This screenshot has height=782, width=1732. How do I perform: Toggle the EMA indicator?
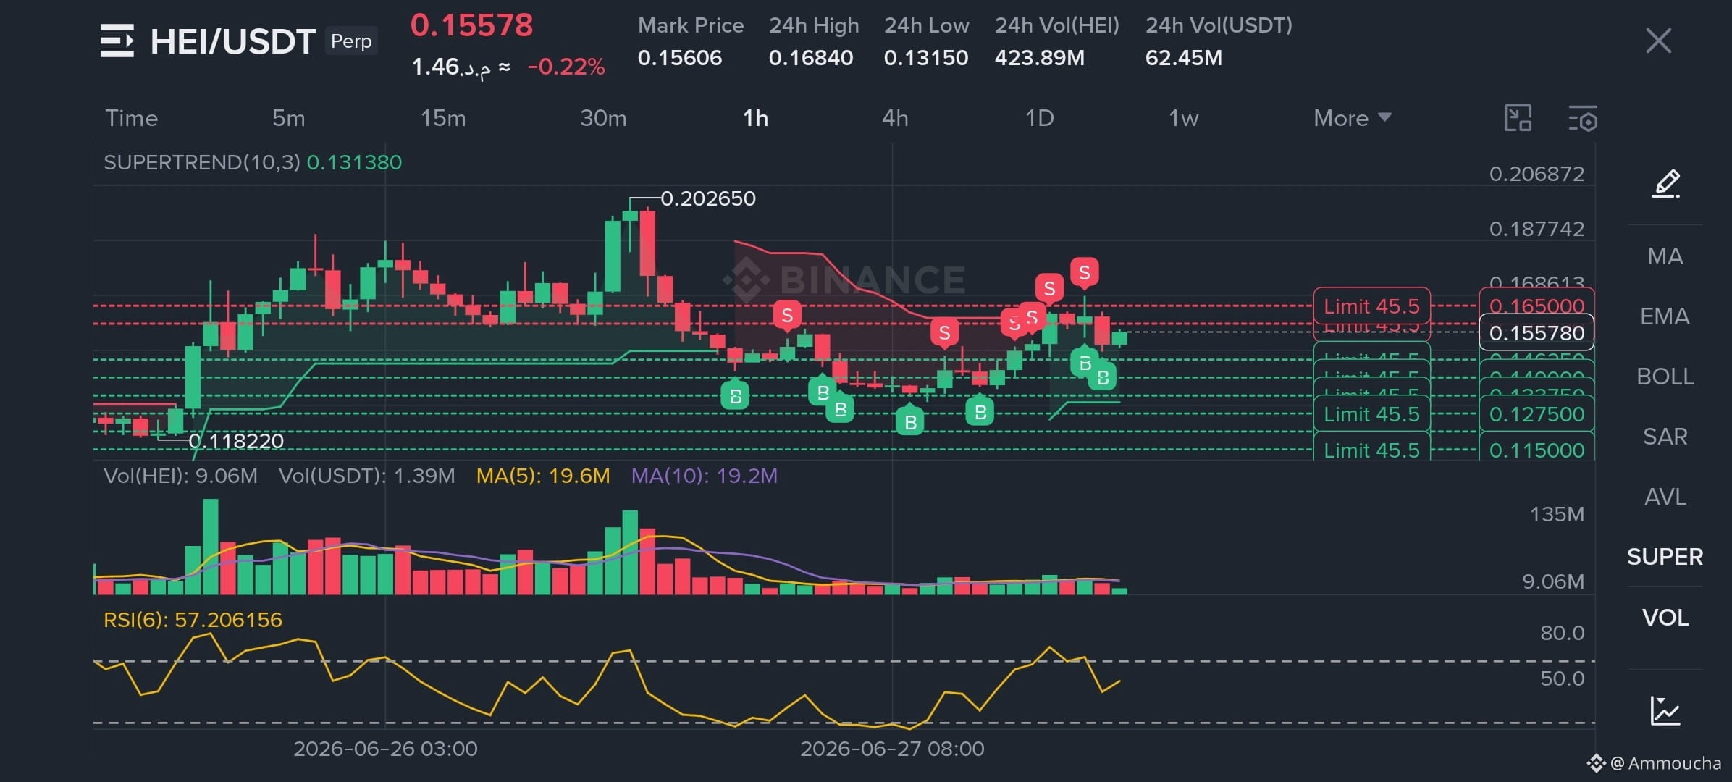(x=1665, y=316)
